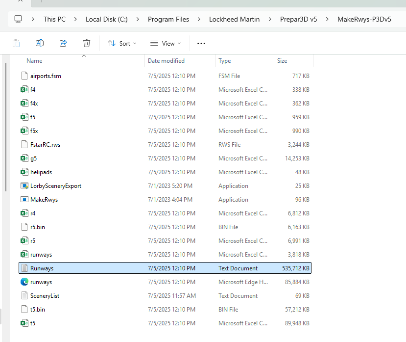The height and width of the screenshot is (342, 406).
Task: Navigate to Prepar3D v5 breadcrumb
Action: pyautogui.click(x=299, y=19)
